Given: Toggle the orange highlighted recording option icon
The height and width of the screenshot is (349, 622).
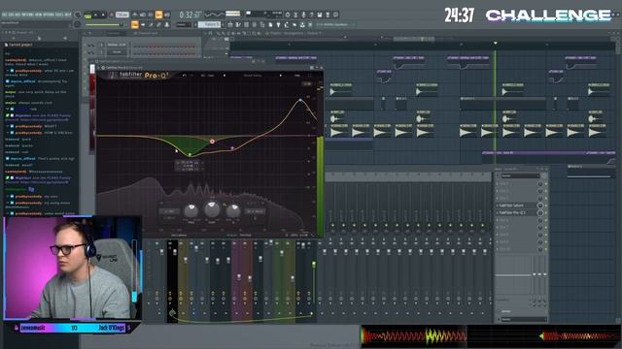Looking at the screenshot, I should coord(158,16).
